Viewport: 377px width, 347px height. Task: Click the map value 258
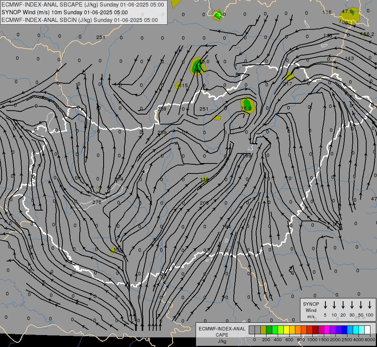coord(162,109)
